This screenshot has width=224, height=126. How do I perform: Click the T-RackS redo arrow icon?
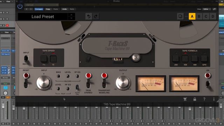[x=96, y=16]
